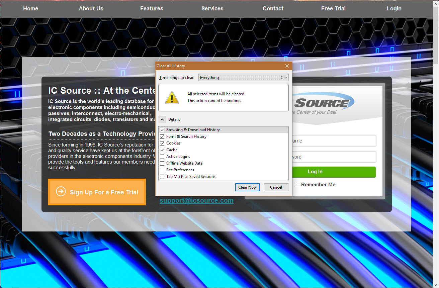This screenshot has width=439, height=288.
Task: Uncheck Browsing & Download History
Action: (x=162, y=130)
